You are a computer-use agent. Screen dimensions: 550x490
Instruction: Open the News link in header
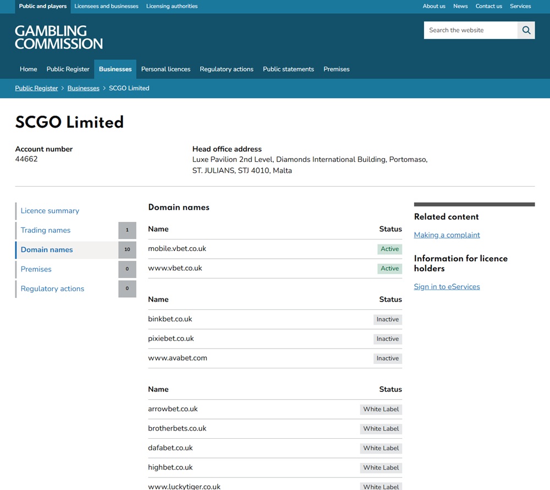pyautogui.click(x=460, y=6)
